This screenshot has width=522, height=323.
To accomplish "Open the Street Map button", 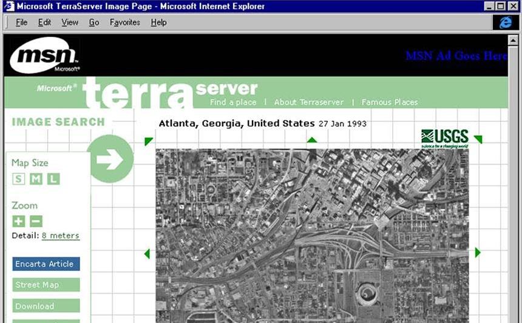I will point(46,285).
